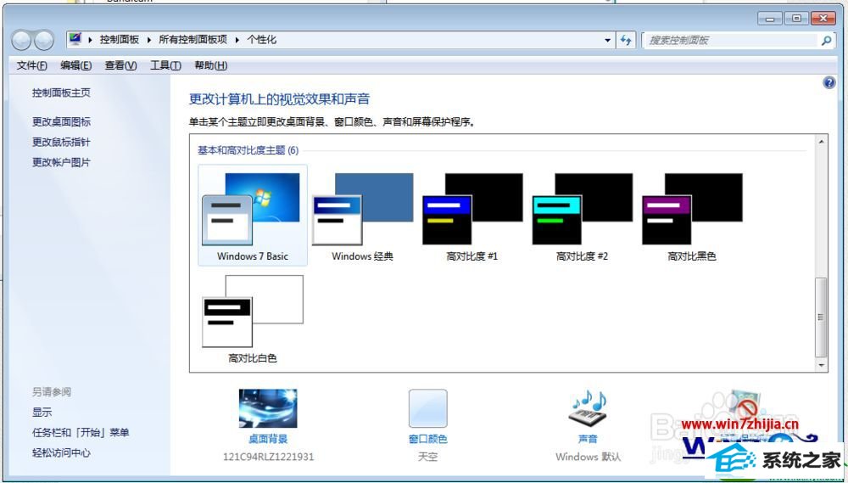This screenshot has height=483, width=848.
Task: Click the Forward navigation arrow button
Action: (44, 40)
